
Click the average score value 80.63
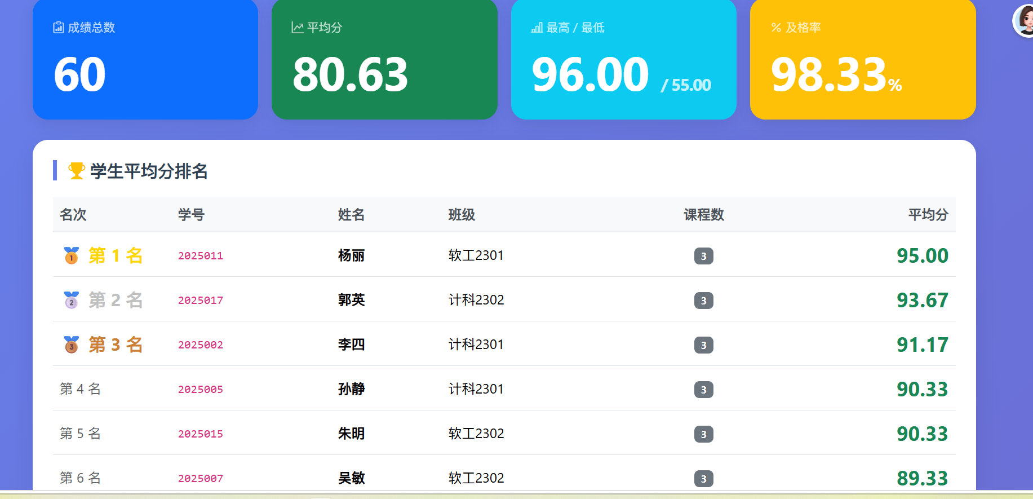(351, 74)
